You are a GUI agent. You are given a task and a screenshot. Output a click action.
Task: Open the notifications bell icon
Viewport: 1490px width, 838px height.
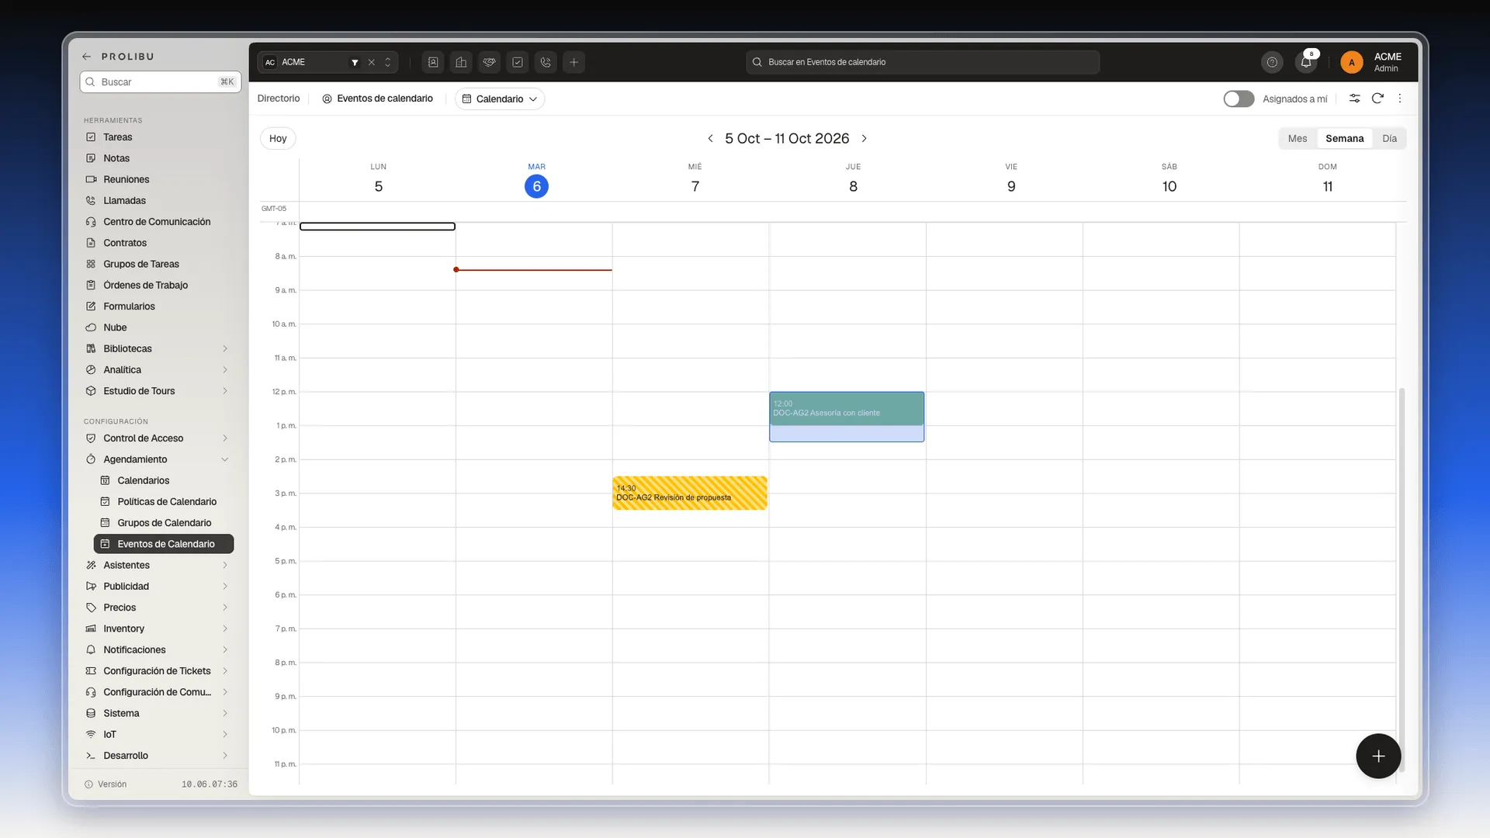1306,62
